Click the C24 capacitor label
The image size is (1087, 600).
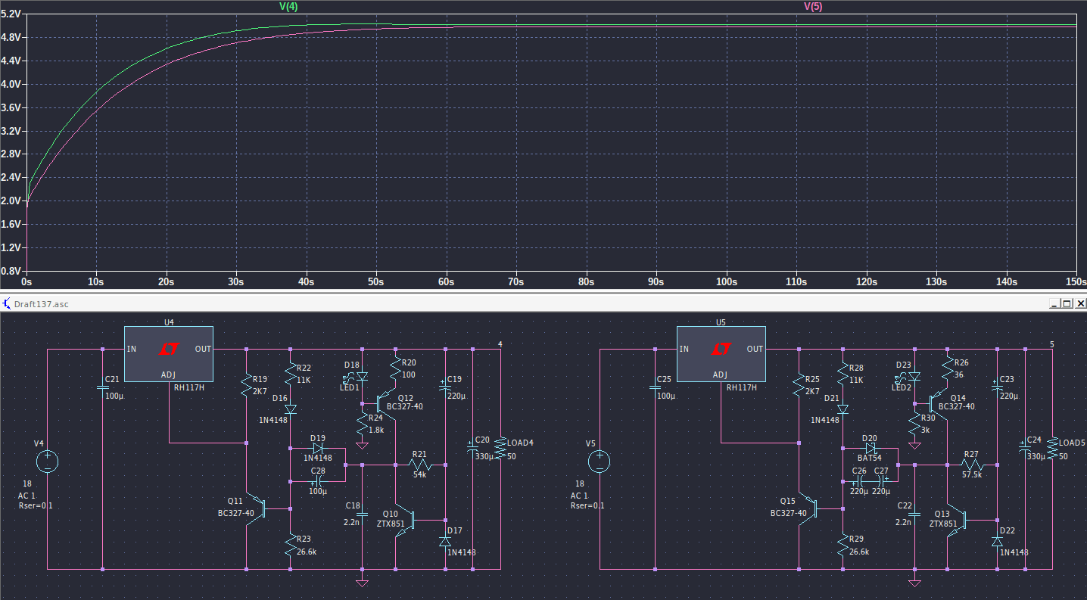1035,440
